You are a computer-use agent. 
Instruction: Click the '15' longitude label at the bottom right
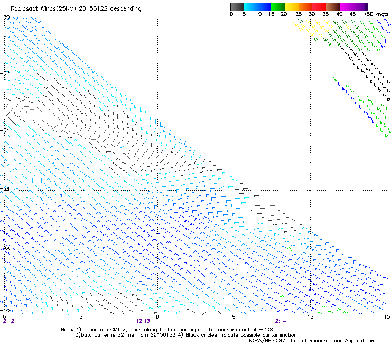[x=387, y=317]
